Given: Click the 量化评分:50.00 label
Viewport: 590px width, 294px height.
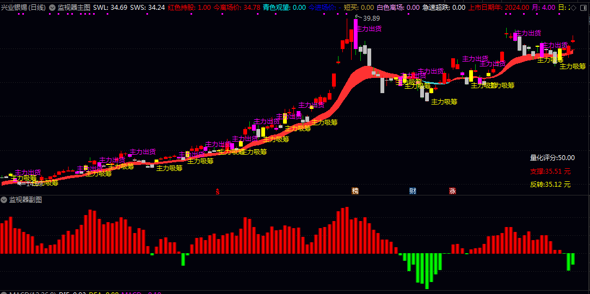Looking at the screenshot, I should coord(552,158).
